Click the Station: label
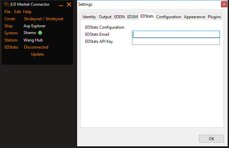Screen dimensions: 229x148 pos(11,40)
